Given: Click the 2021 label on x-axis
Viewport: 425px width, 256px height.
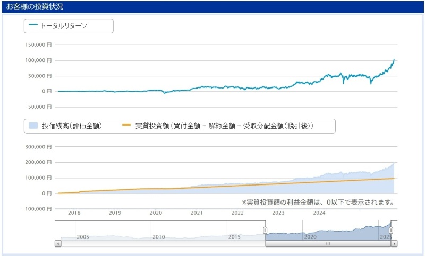Looking at the screenshot, I should click(x=197, y=213).
